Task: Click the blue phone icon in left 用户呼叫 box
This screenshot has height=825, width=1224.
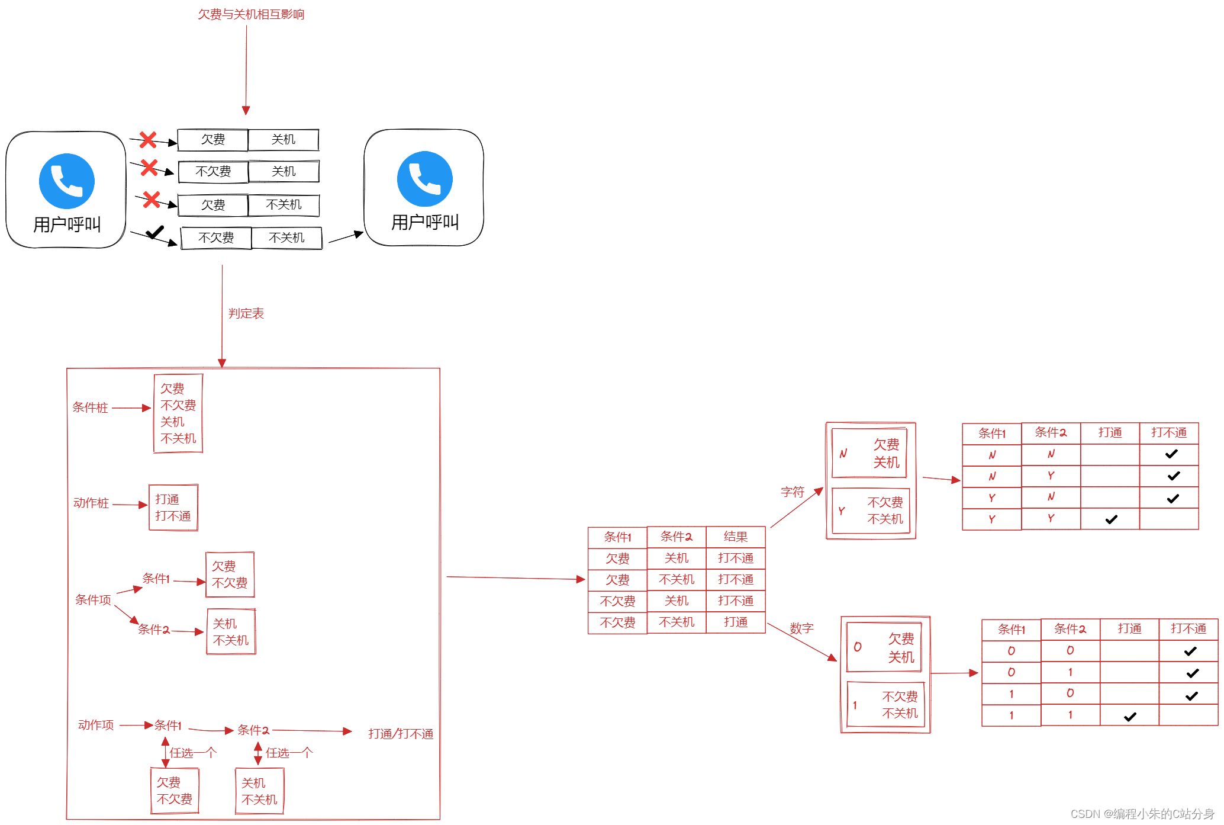Action: click(67, 181)
